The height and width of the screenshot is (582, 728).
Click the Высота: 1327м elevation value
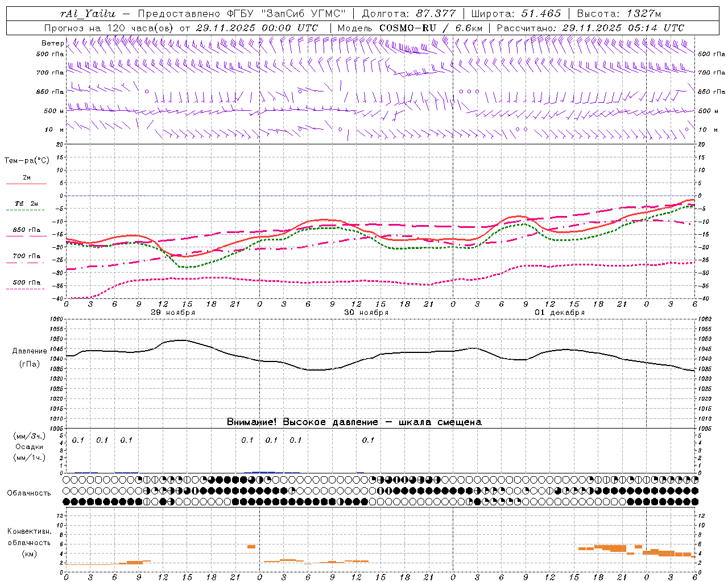619,14
